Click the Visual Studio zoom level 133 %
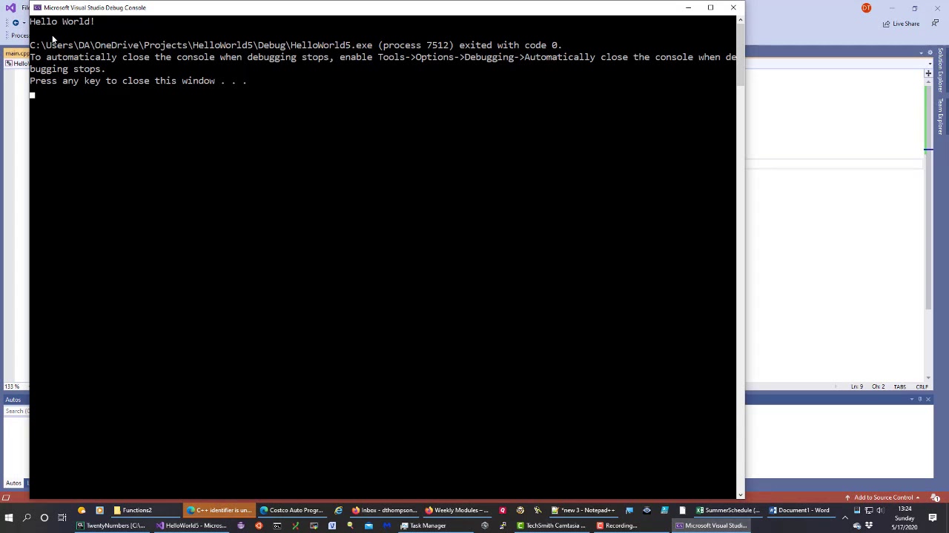Screen dimensions: 949x533 (x=12, y=386)
